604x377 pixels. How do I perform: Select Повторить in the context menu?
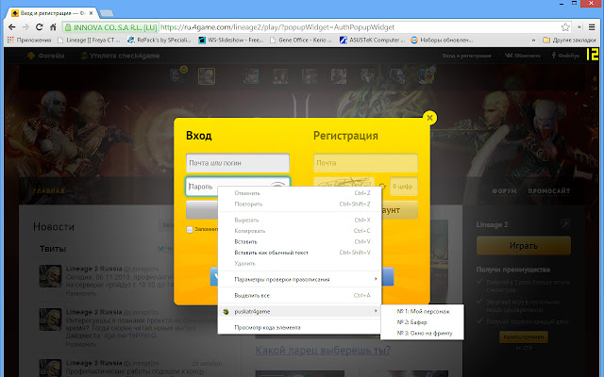pyautogui.click(x=300, y=204)
